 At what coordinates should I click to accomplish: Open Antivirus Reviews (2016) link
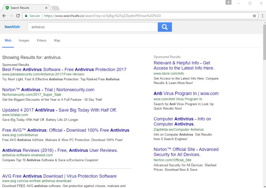pos(60,150)
